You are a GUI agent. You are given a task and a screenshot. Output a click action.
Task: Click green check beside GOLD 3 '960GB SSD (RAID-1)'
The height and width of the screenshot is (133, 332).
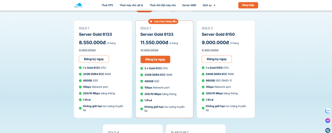203,81
